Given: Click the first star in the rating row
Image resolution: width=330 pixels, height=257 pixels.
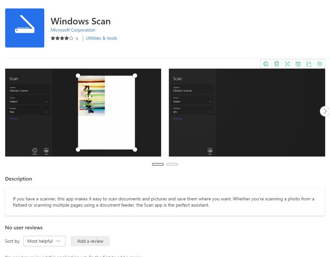Looking at the screenshot, I should pos(53,38).
